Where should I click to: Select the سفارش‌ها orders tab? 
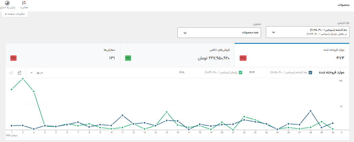coord(62,55)
